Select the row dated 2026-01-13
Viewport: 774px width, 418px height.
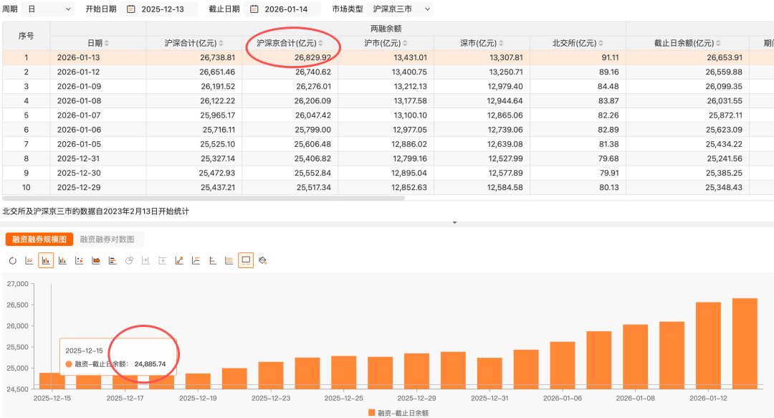point(388,57)
